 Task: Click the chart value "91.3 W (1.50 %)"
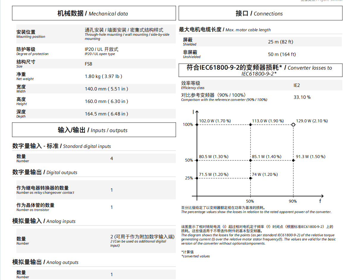click(311, 157)
